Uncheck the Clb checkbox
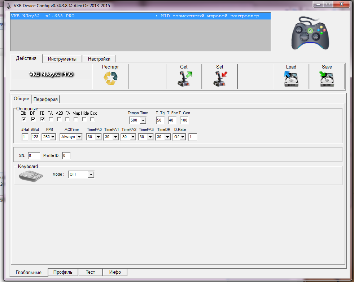This screenshot has width=354, height=282. coord(24,119)
